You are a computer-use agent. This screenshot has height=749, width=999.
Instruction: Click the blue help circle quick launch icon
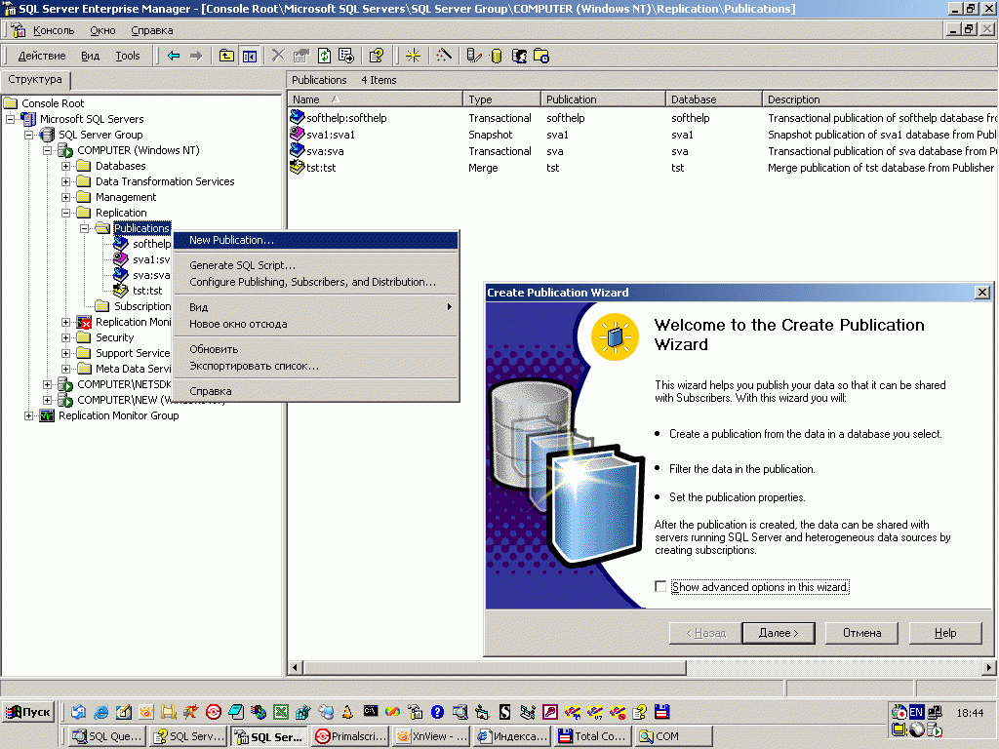[x=437, y=712]
